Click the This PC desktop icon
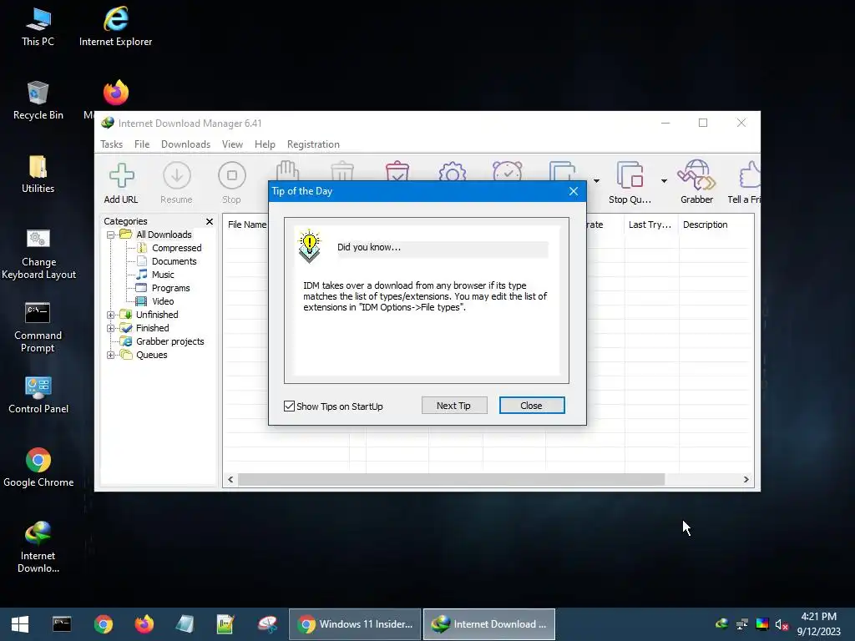This screenshot has width=855, height=641. (38, 28)
